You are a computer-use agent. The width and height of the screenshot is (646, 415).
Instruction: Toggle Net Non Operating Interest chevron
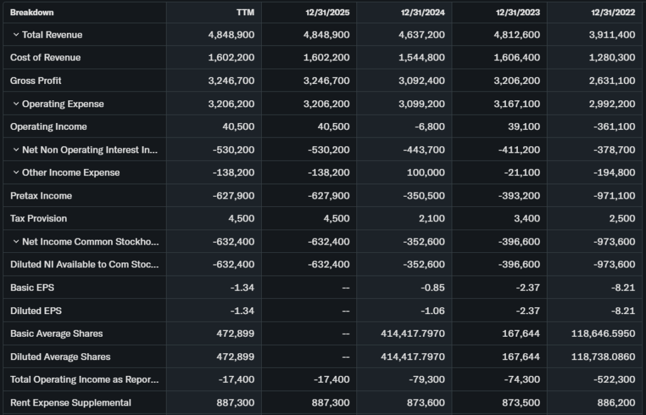(x=16, y=149)
